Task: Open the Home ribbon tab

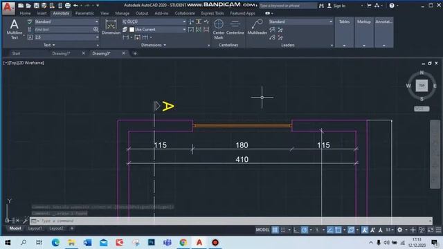Action: 25,13
